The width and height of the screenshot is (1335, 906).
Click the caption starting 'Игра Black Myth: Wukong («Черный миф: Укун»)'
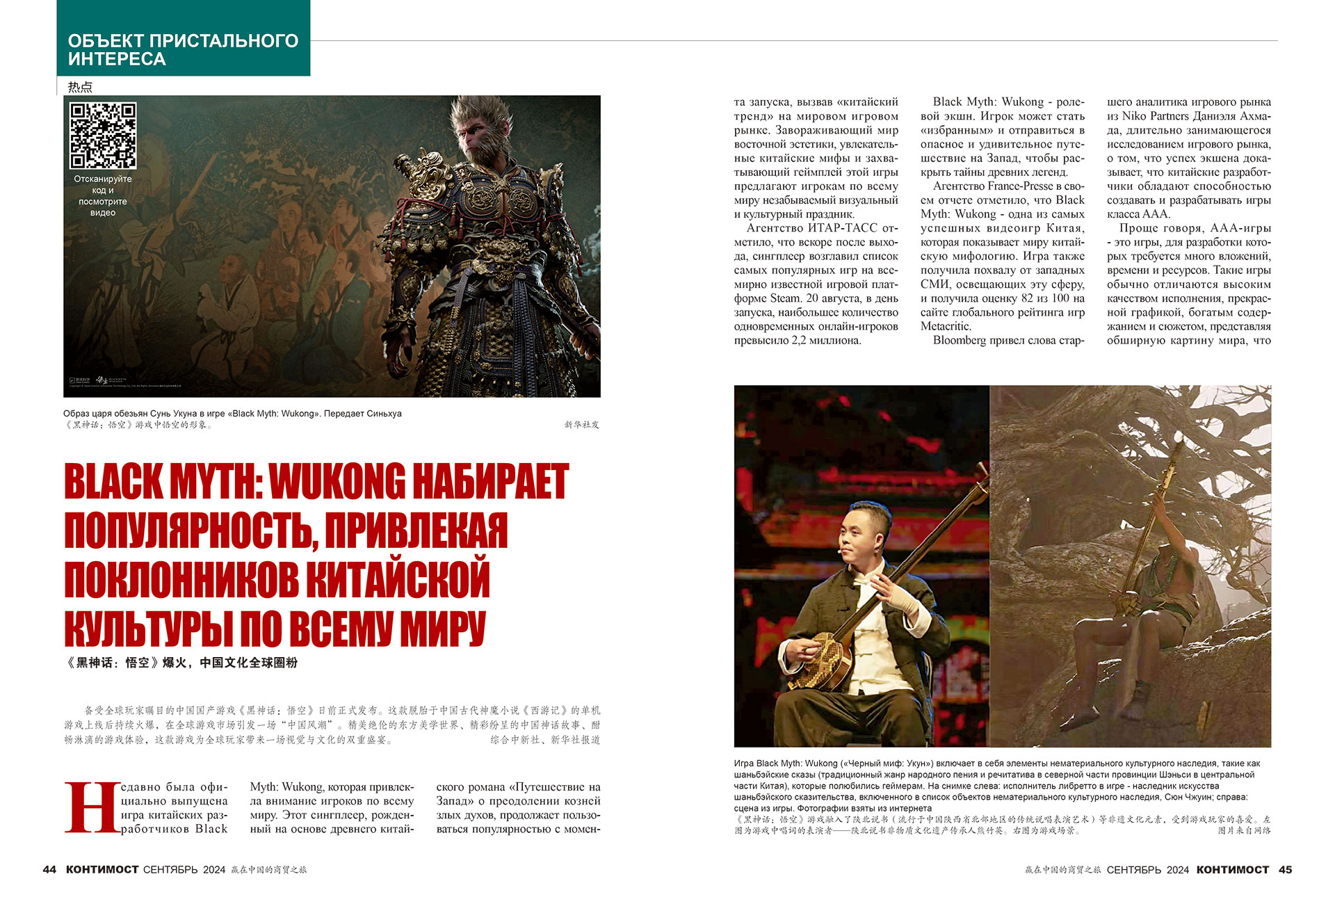pos(997,786)
